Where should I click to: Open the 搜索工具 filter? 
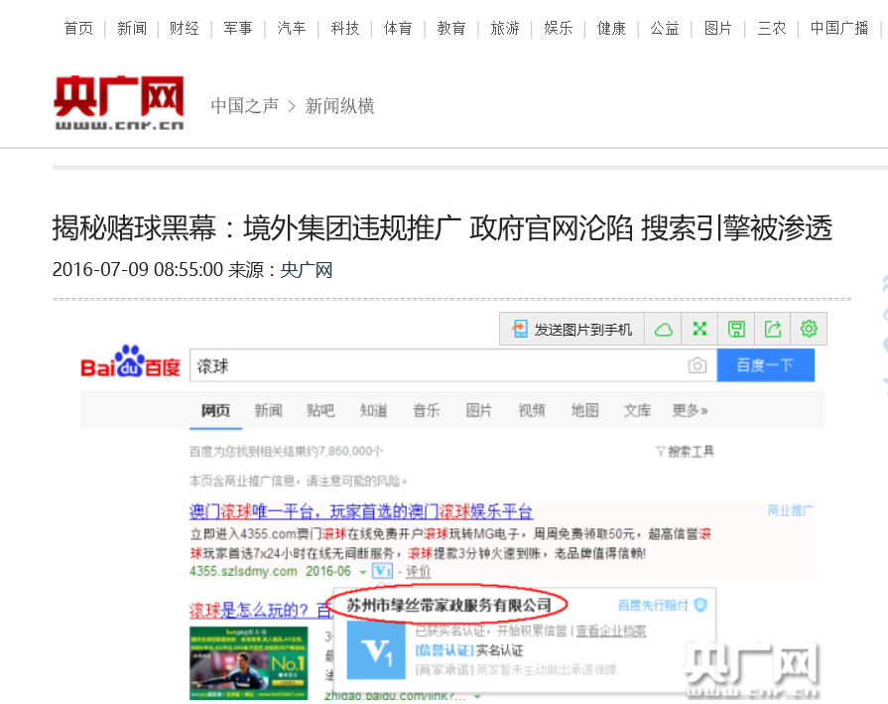pyautogui.click(x=685, y=452)
